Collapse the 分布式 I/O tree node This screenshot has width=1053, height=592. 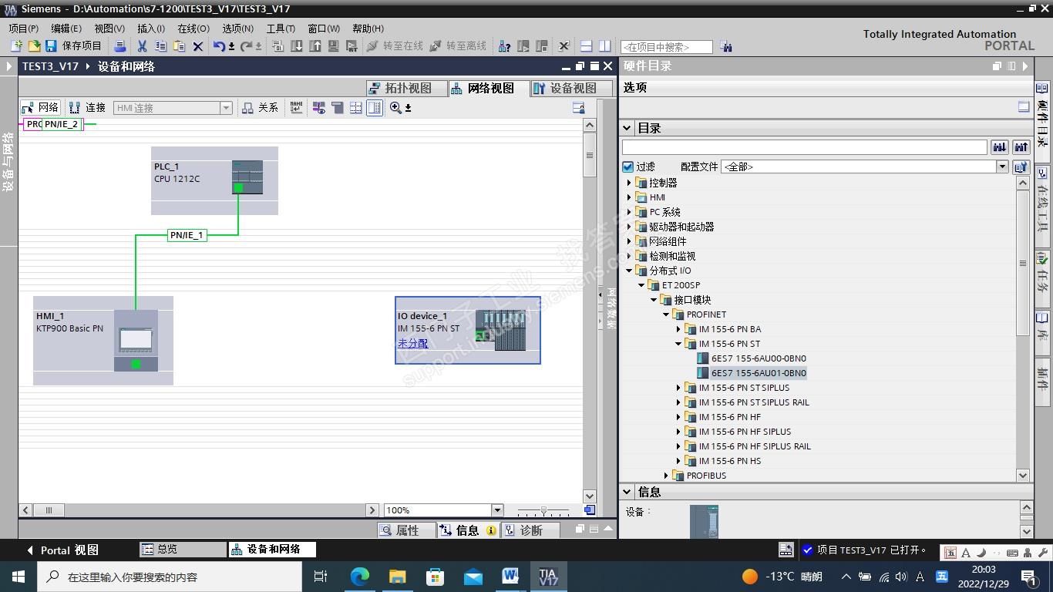click(629, 271)
